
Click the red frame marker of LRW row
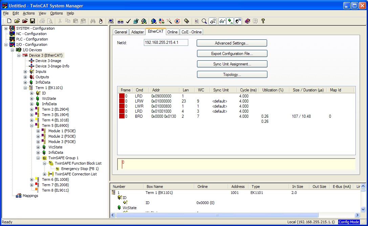point(122,101)
